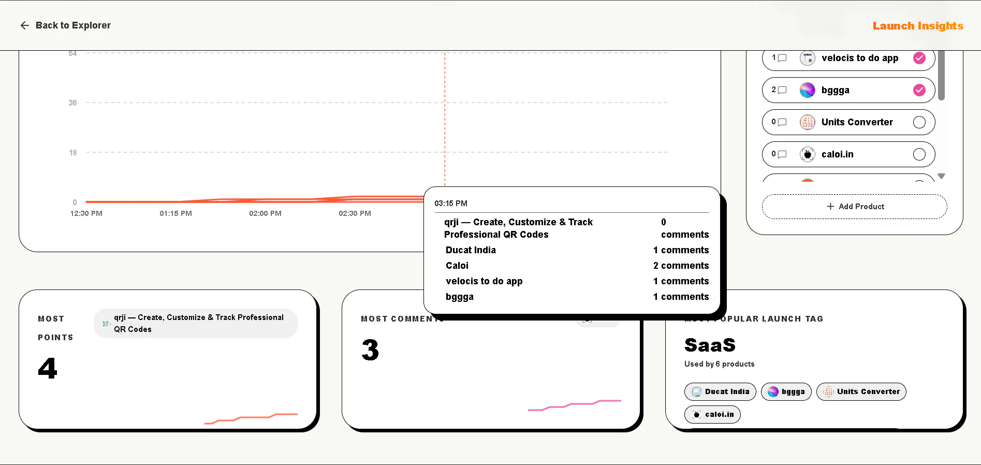
Task: Click the product list scrollbar thumb
Action: [941, 75]
